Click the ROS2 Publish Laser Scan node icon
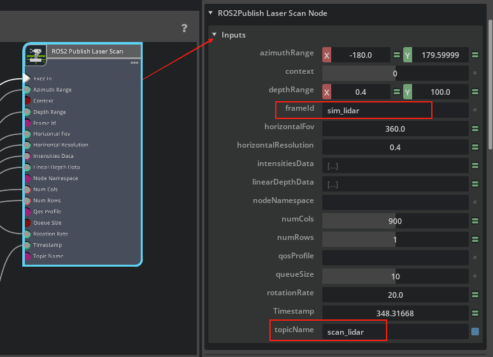Viewport: 493px width, 357px height. (x=36, y=55)
